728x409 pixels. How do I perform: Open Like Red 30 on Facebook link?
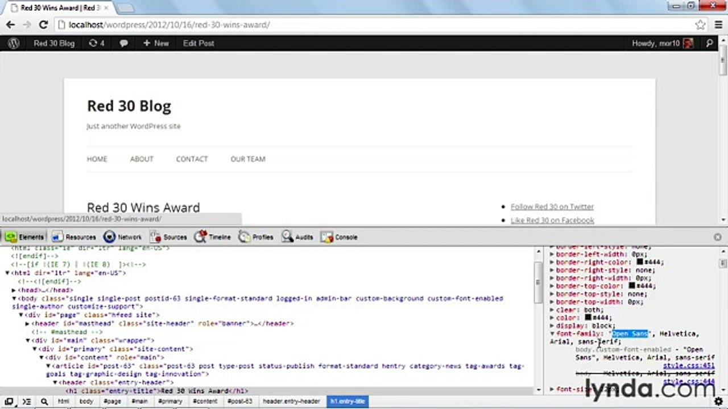point(552,220)
